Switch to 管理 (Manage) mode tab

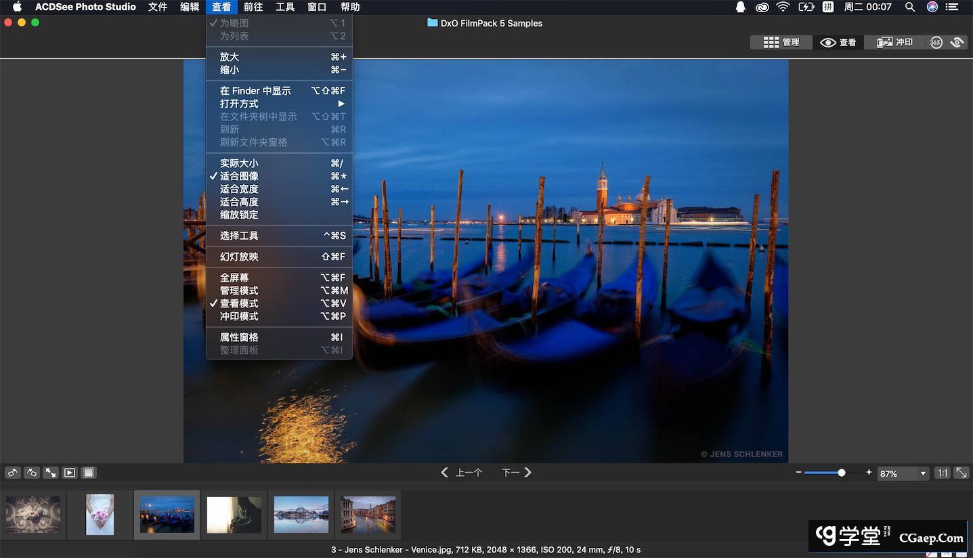click(x=781, y=42)
